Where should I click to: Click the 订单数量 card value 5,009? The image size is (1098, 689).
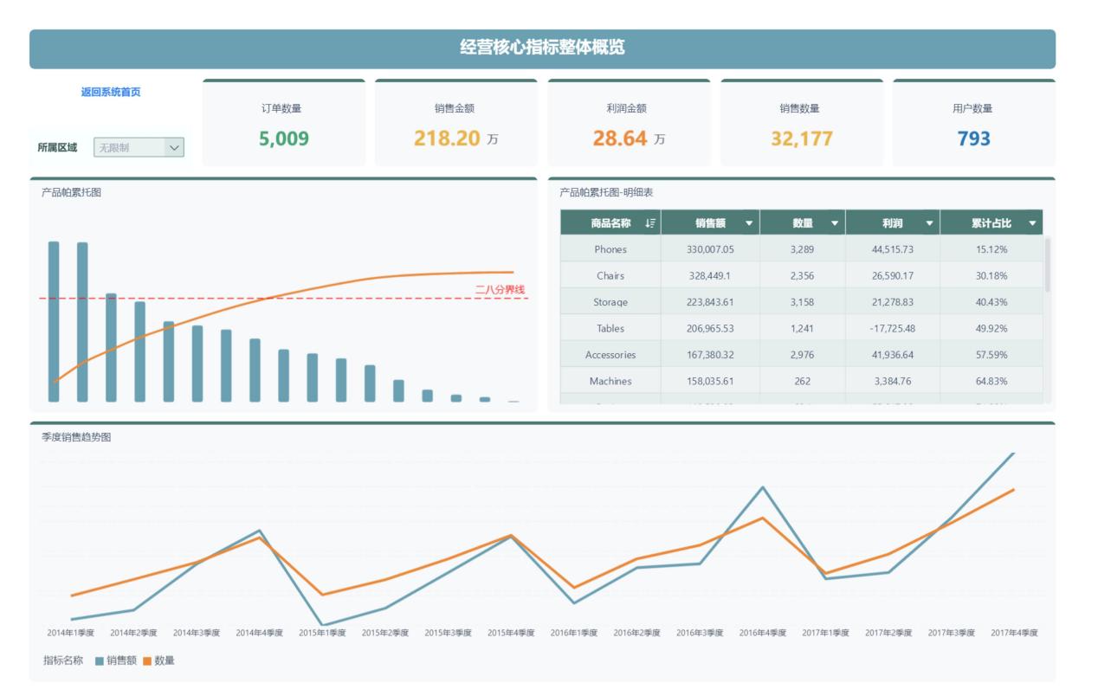tap(284, 138)
